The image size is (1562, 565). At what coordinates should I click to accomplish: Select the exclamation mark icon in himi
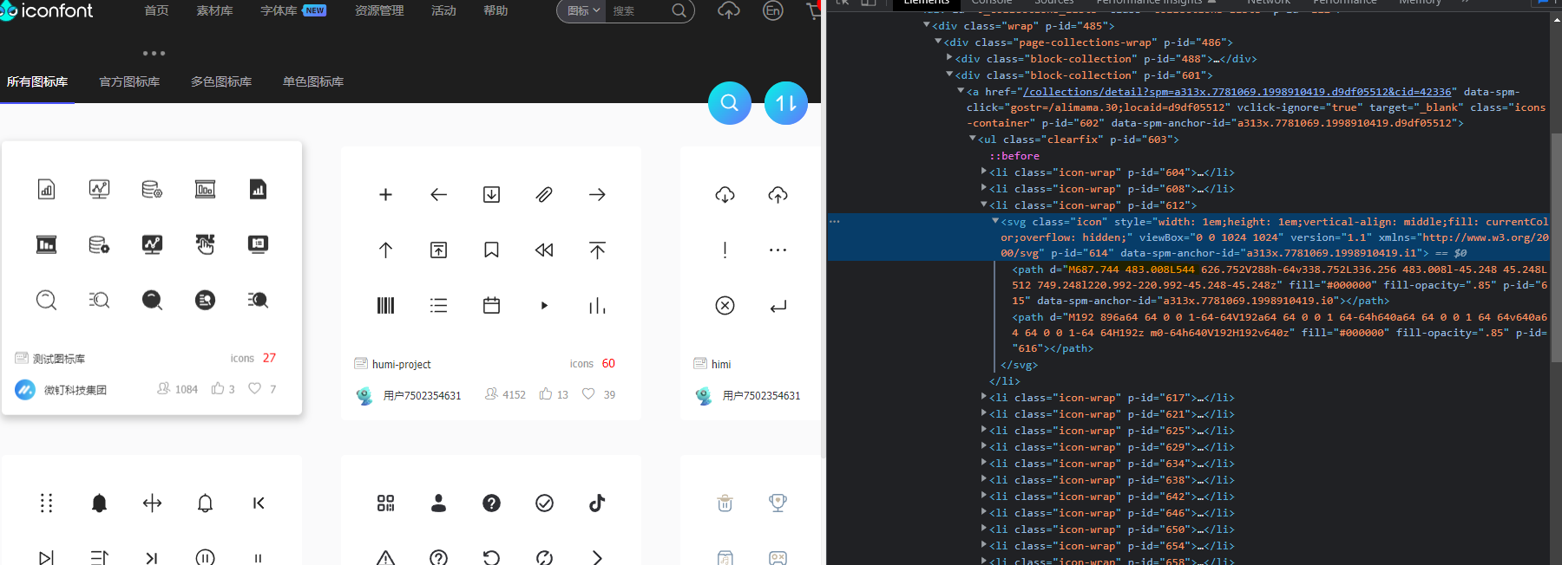point(725,250)
